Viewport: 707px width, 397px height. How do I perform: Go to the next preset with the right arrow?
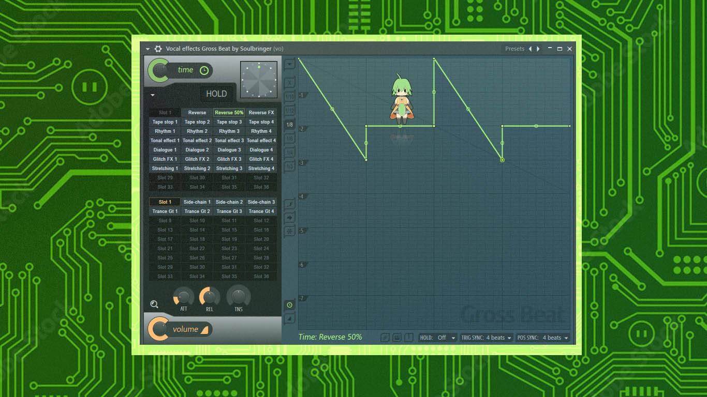coord(538,49)
